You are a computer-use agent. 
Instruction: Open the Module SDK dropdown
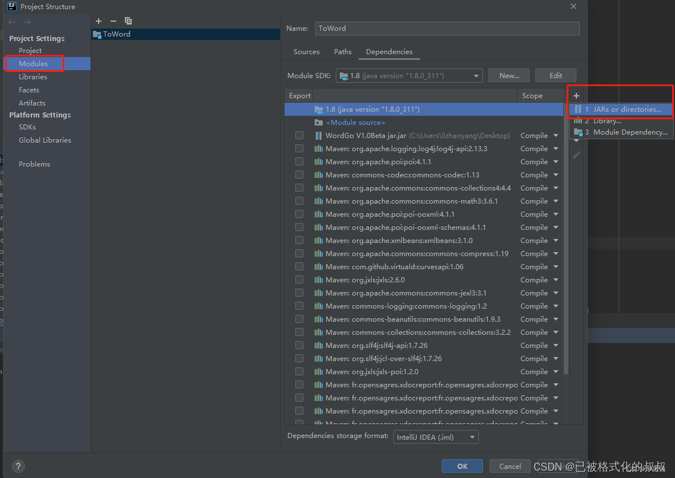[475, 75]
